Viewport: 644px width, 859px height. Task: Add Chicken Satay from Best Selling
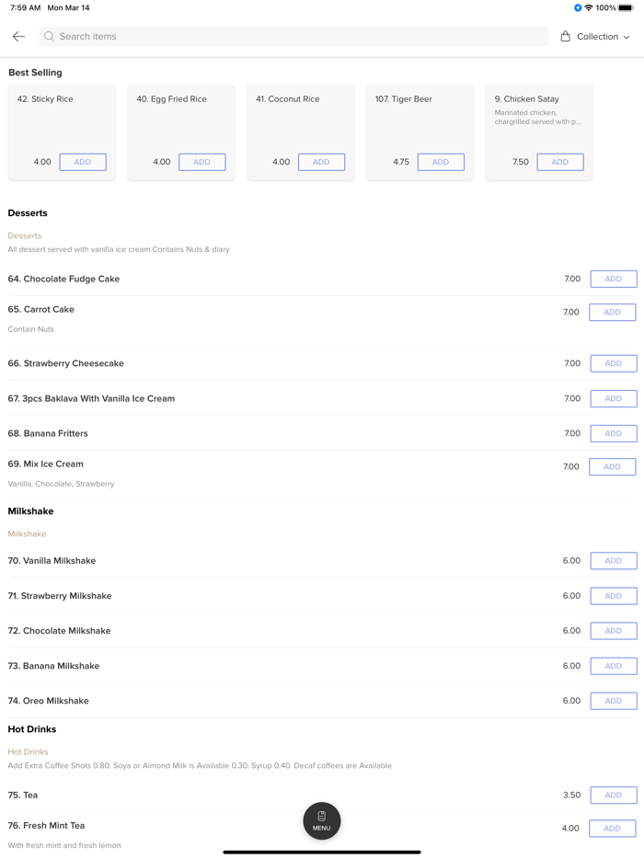(560, 162)
